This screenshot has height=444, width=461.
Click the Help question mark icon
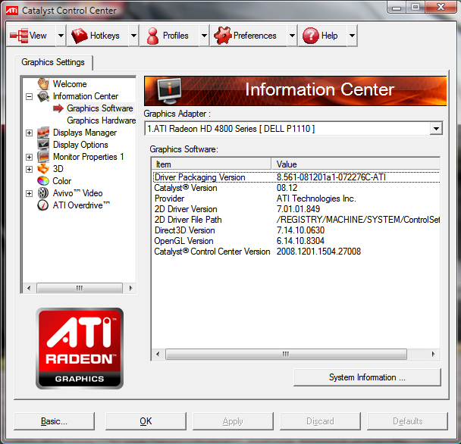310,36
